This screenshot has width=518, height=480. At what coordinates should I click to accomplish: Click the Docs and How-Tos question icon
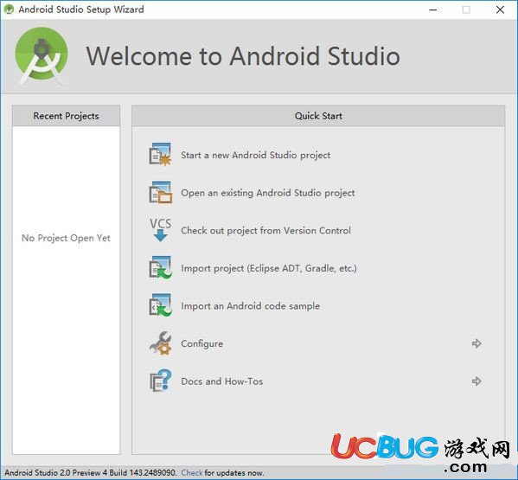160,381
